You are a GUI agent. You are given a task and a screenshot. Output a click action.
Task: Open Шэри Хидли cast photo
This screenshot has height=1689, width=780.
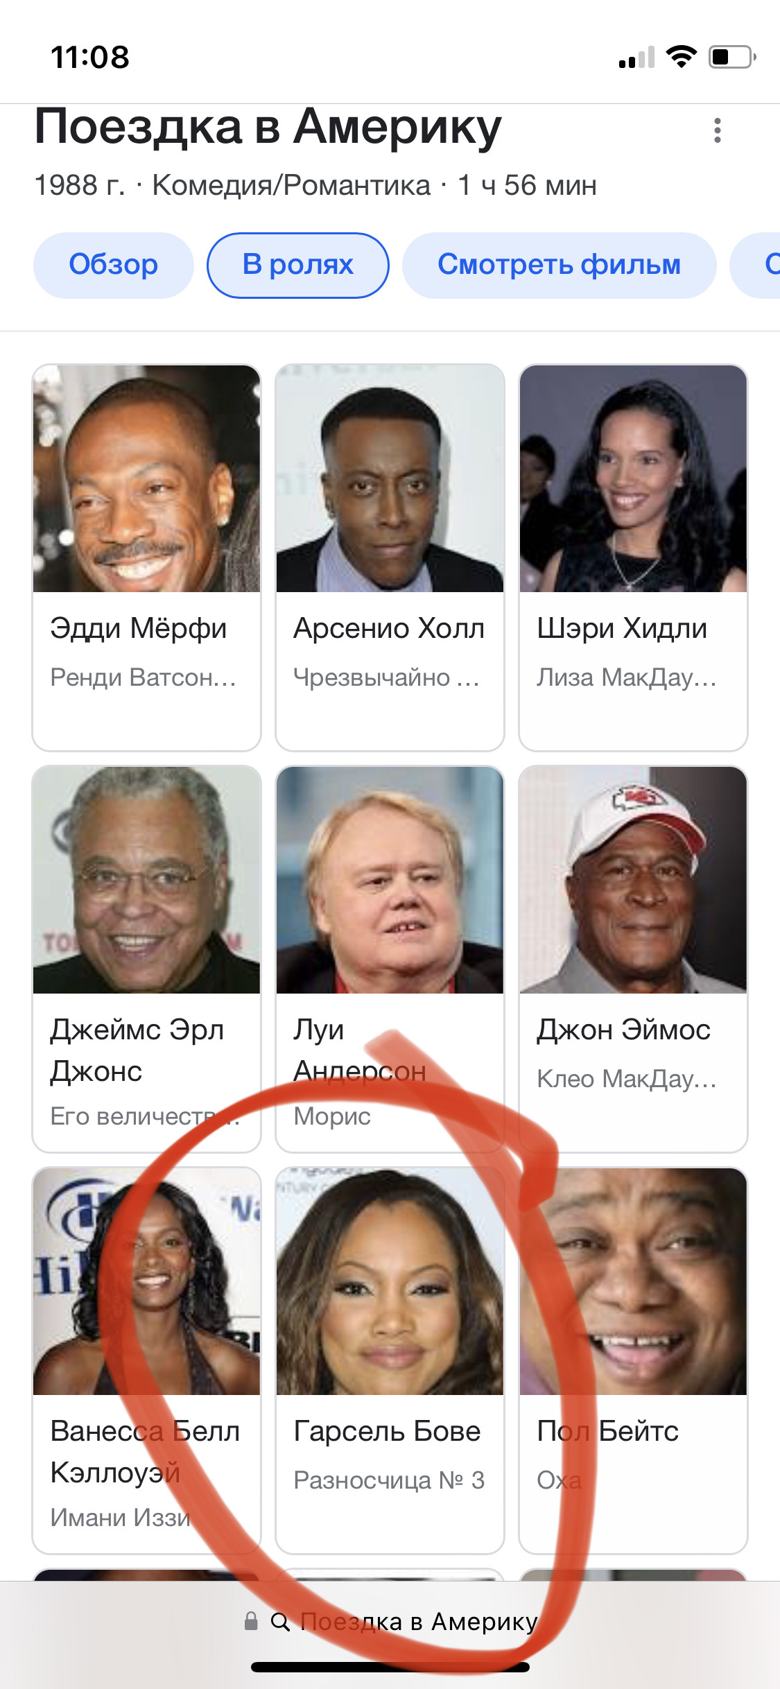(x=633, y=478)
